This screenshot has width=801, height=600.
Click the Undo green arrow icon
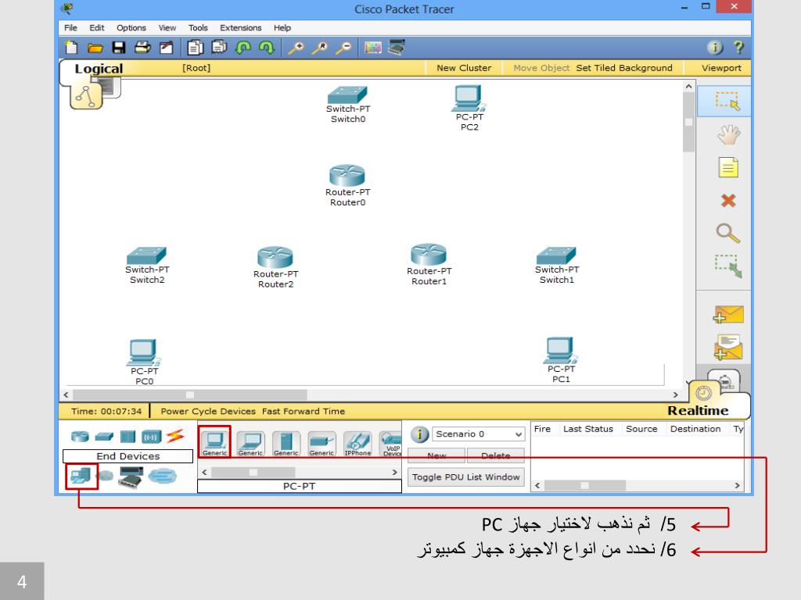243,48
